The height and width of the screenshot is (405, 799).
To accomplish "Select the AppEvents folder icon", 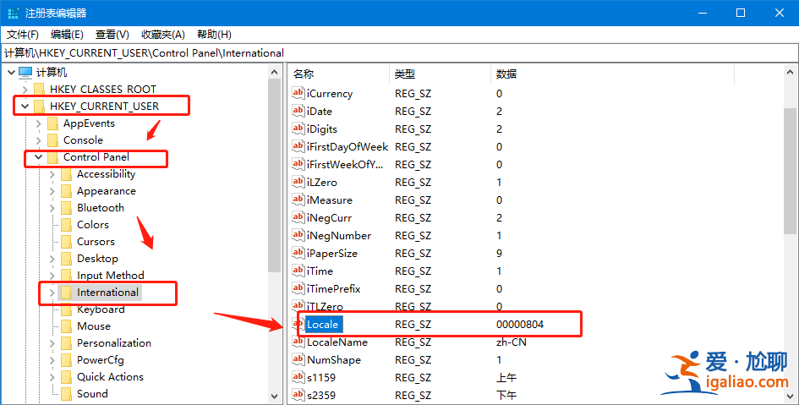I will pyautogui.click(x=53, y=123).
